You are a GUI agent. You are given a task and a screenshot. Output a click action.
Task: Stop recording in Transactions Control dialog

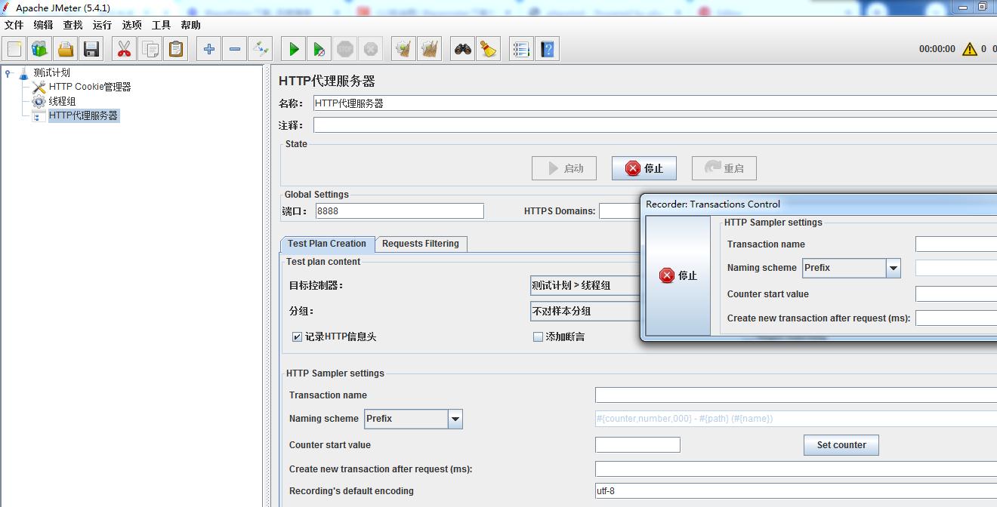coord(678,275)
